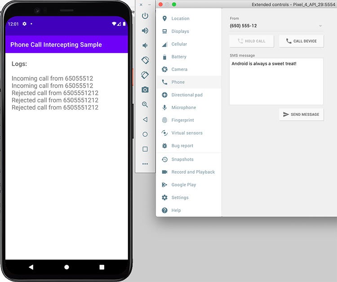The image size is (337, 282).
Task: Rotate the emulator right
Action: 145,75
